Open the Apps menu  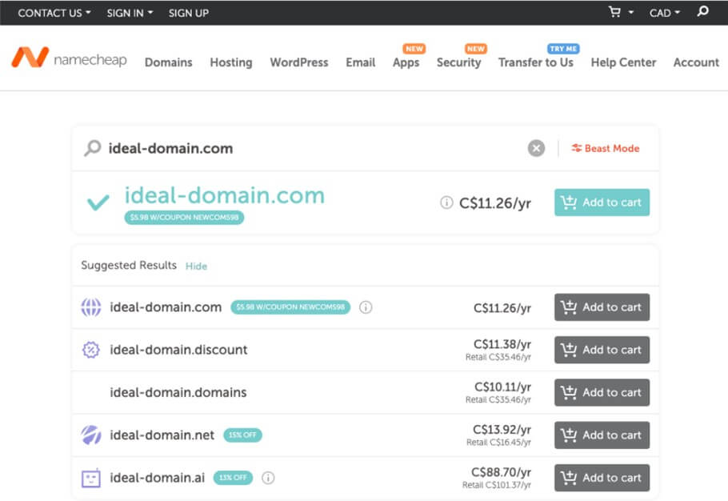(x=406, y=62)
